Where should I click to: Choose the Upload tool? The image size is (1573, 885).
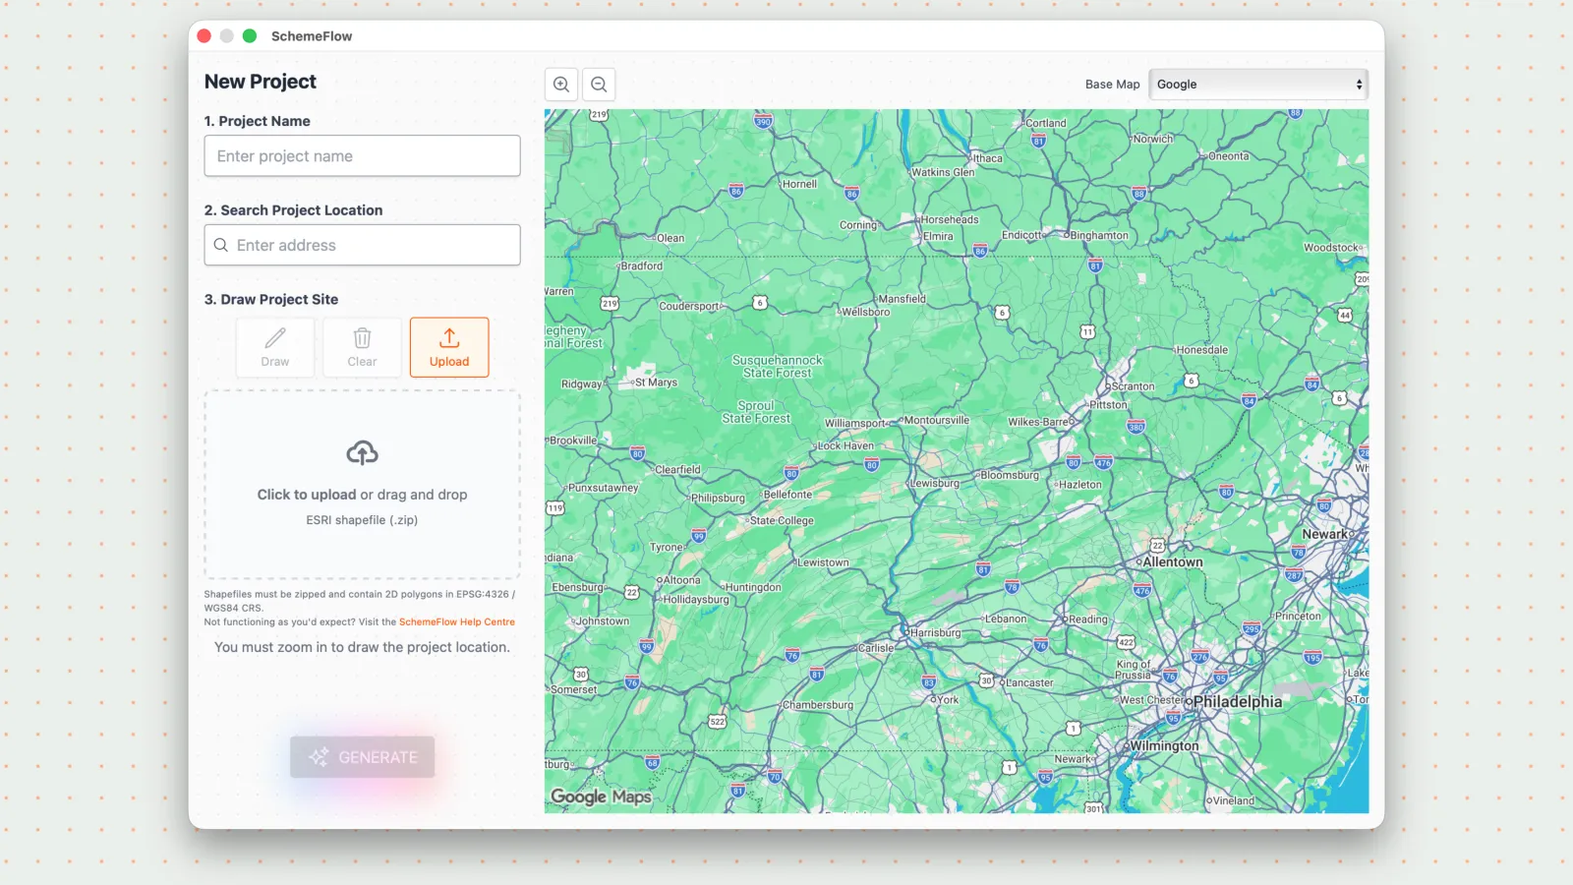coord(449,347)
